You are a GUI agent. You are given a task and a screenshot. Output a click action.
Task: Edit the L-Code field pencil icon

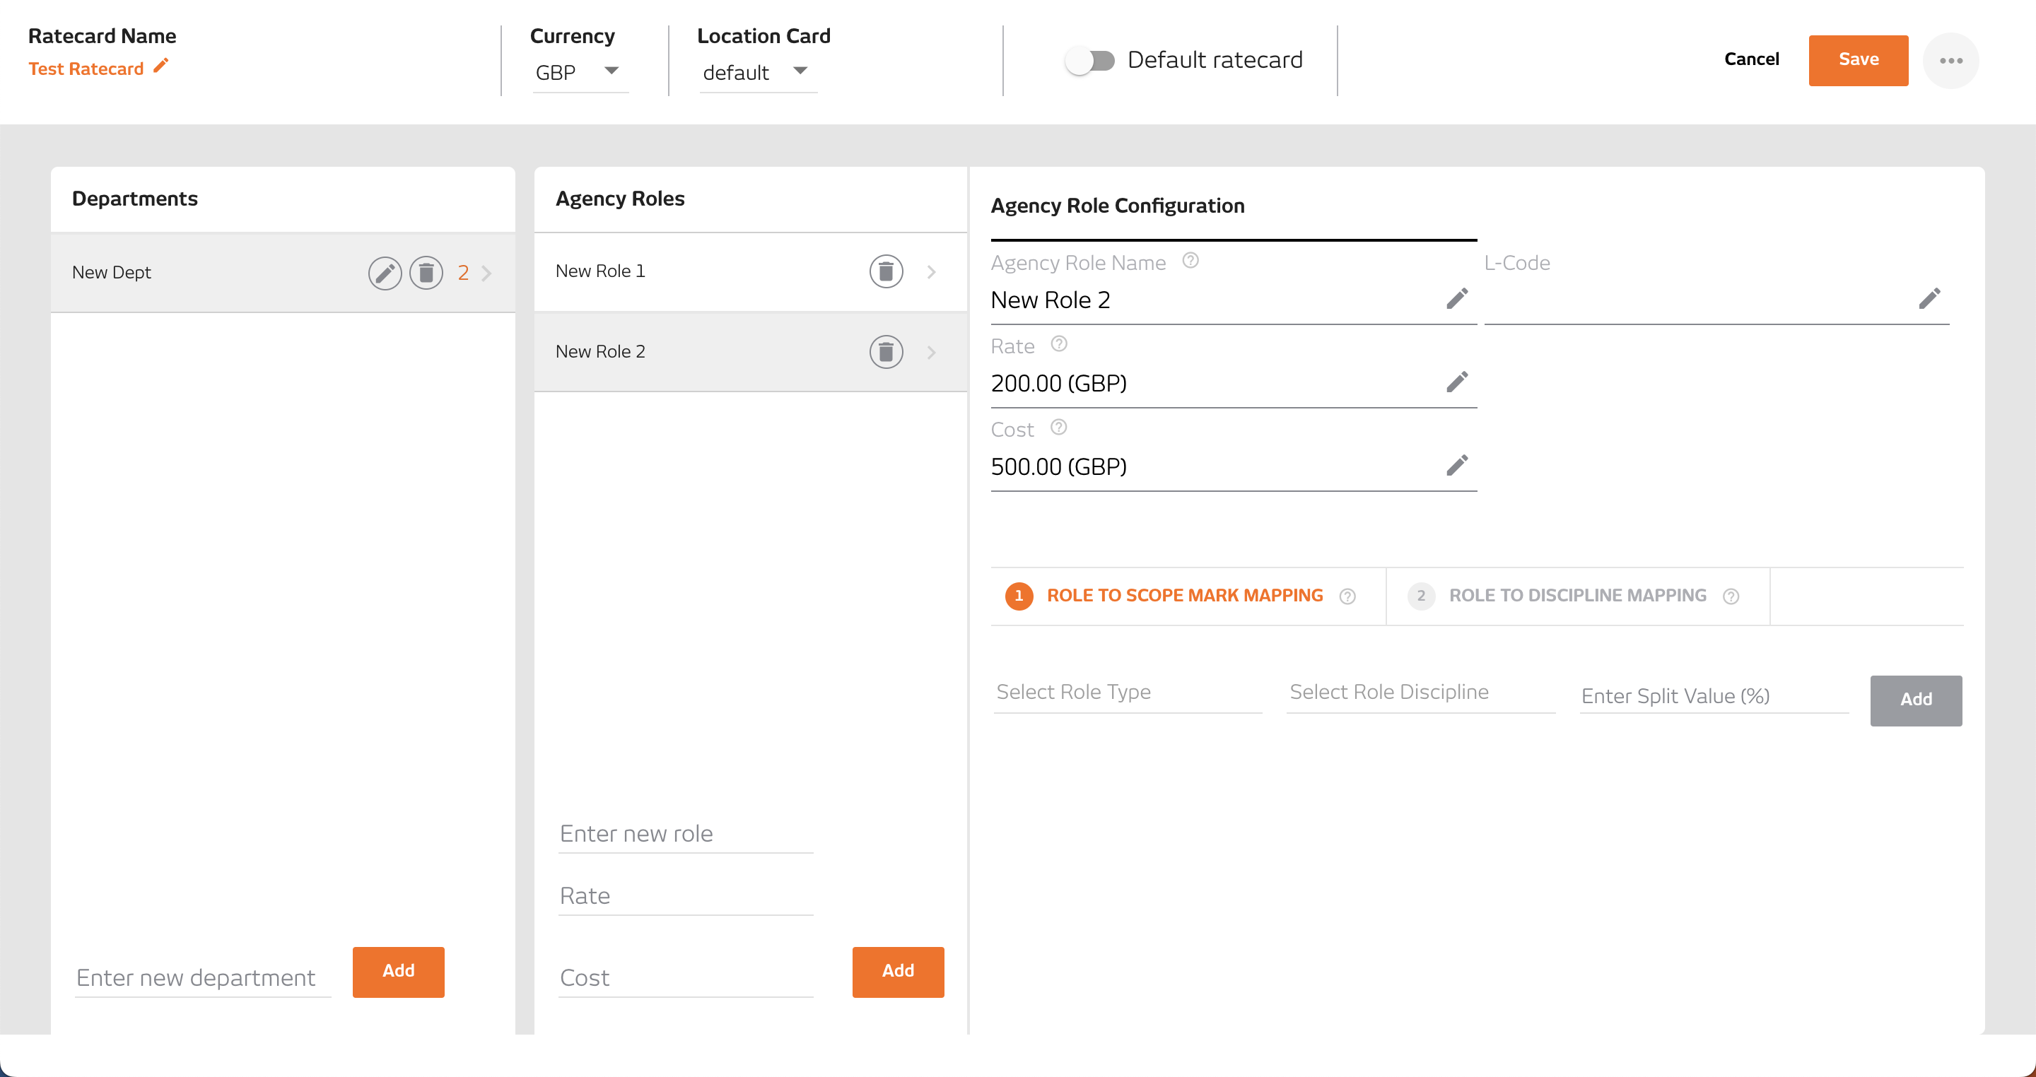coord(1929,299)
